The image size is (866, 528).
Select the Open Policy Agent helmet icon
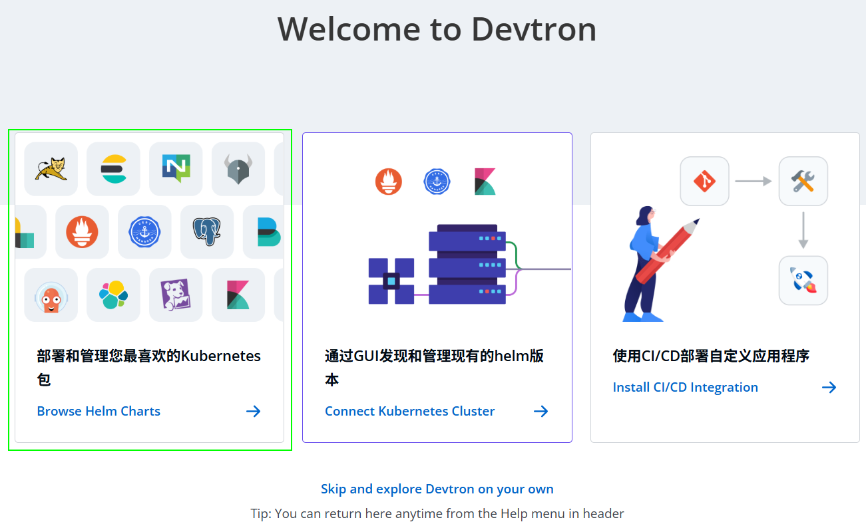pos(238,169)
